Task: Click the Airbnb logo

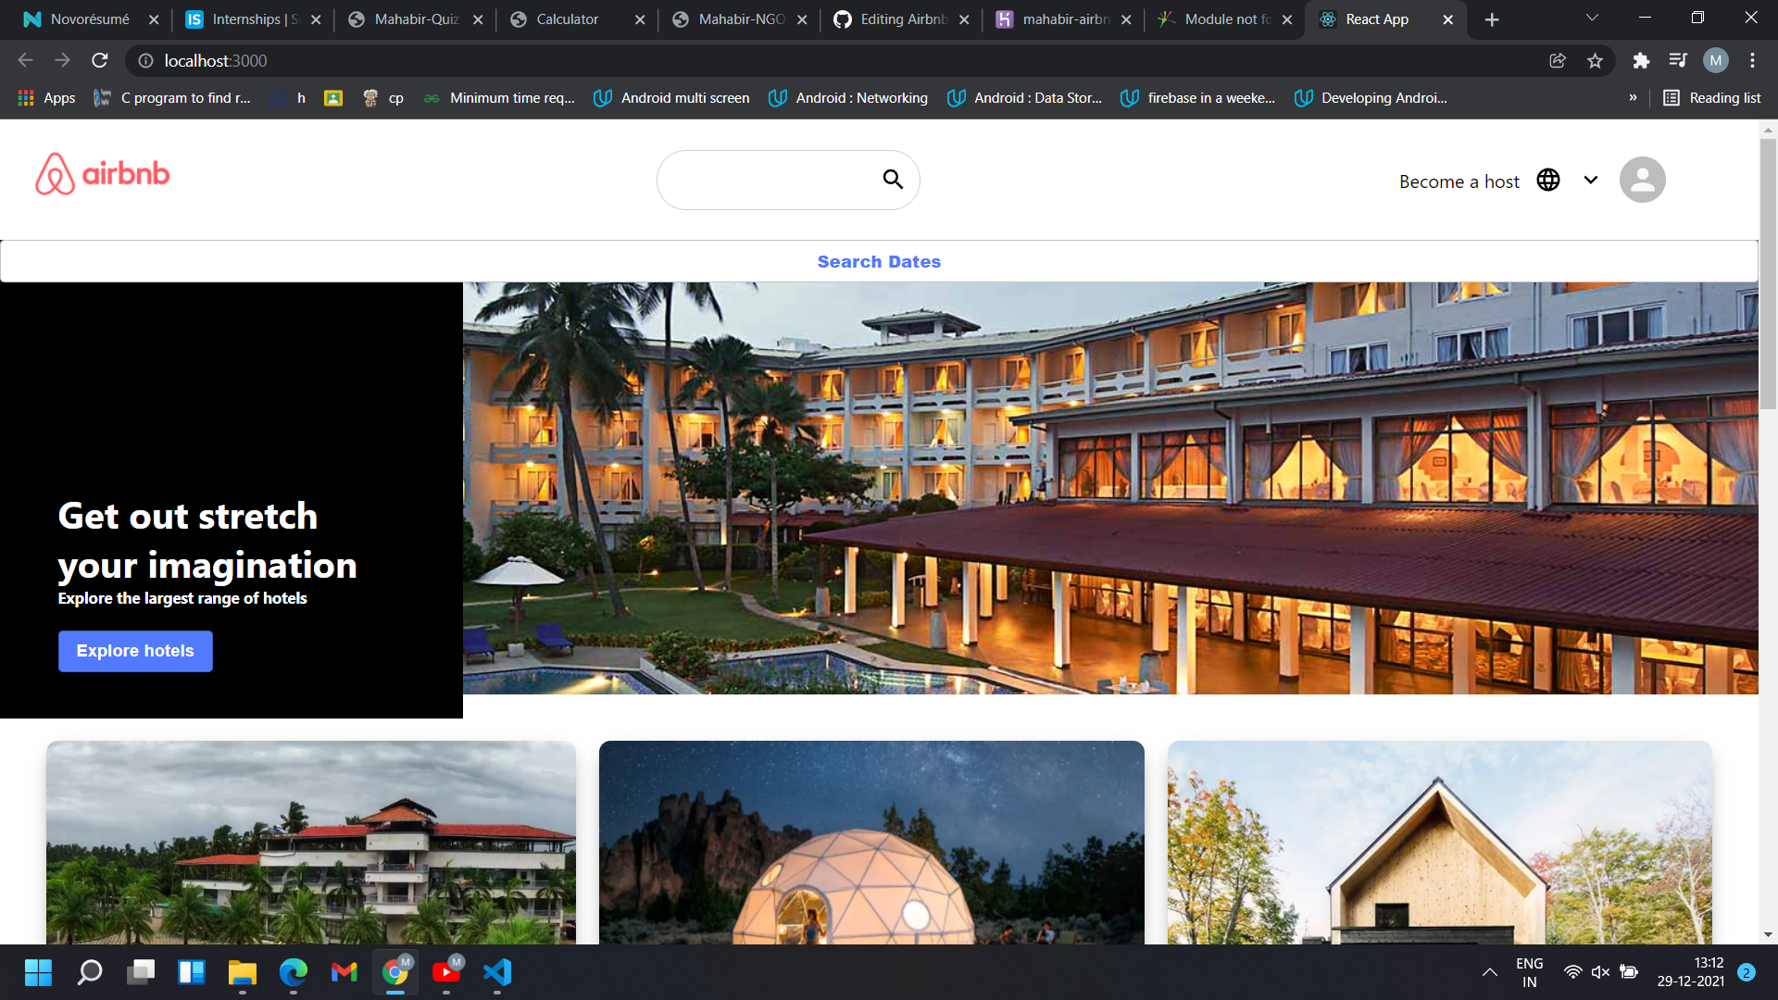Action: 103,174
